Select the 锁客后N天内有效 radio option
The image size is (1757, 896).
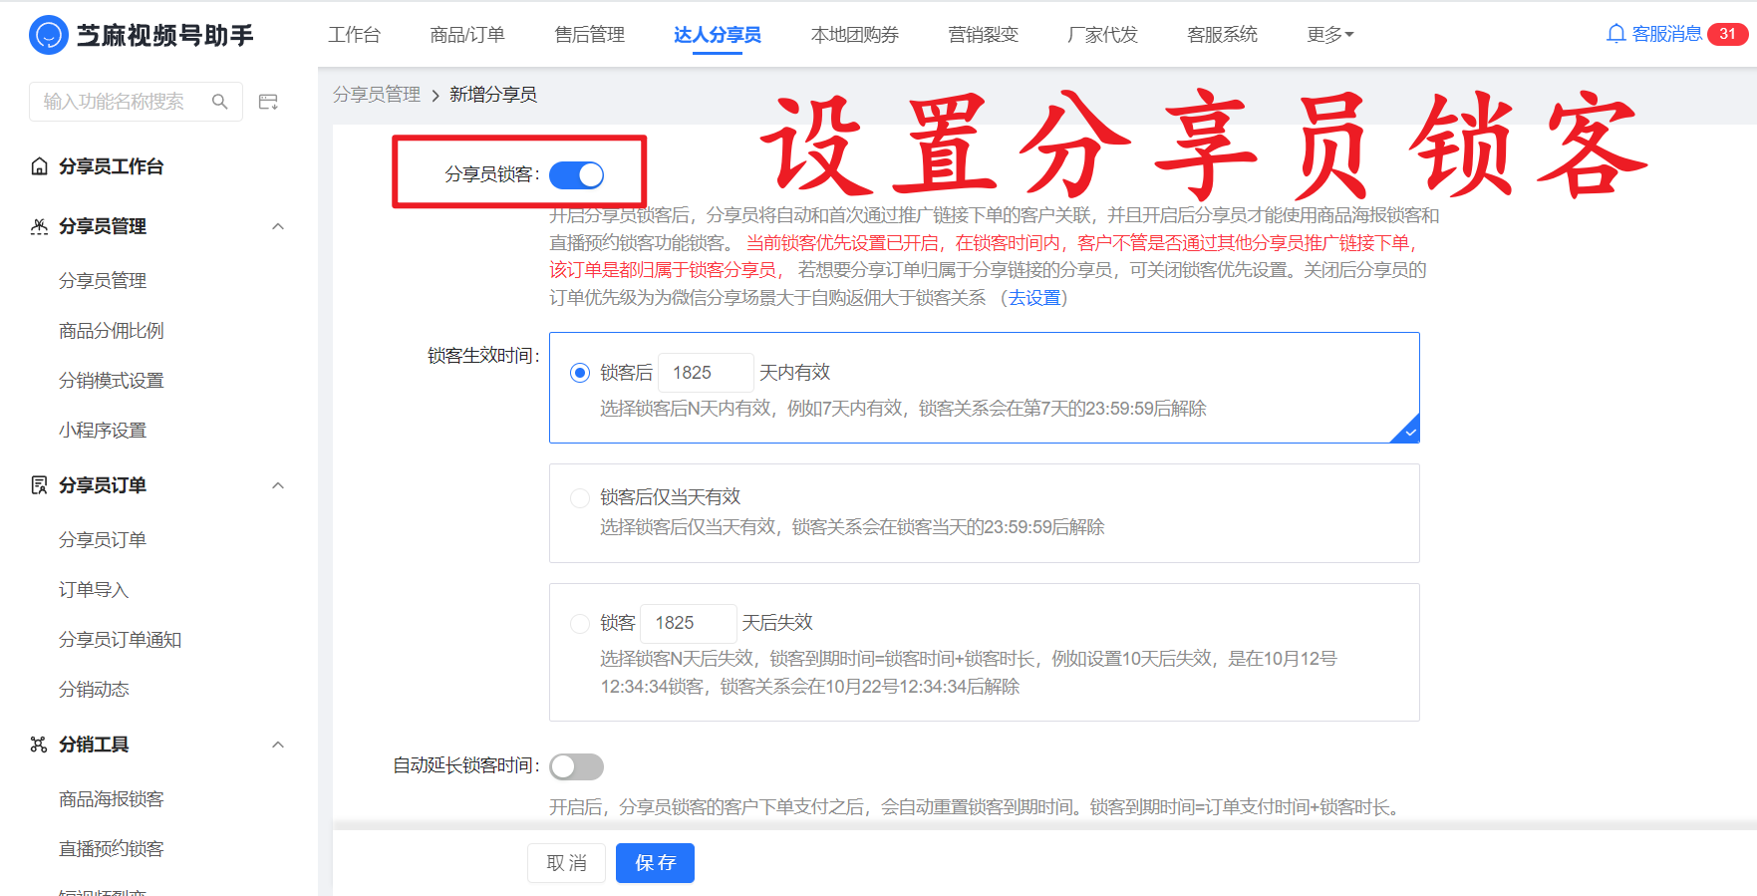pyautogui.click(x=580, y=373)
